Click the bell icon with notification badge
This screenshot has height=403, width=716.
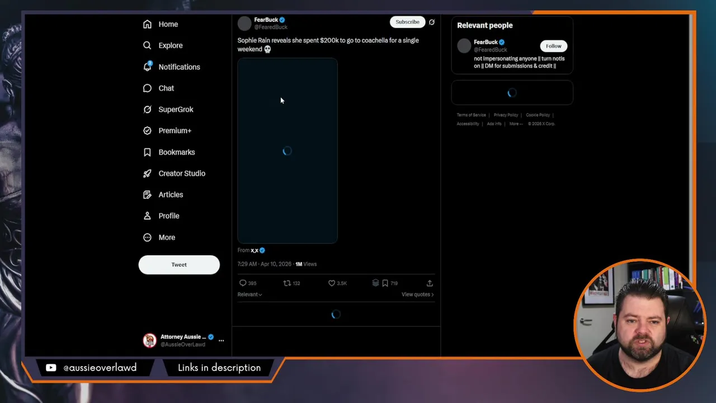(x=147, y=67)
